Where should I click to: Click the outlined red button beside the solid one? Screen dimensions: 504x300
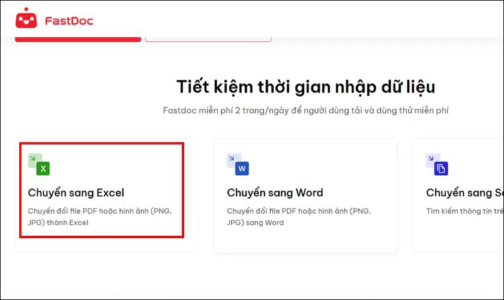pos(208,39)
